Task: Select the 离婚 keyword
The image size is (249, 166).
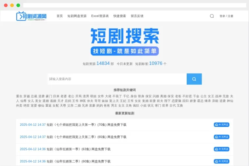Action: pyautogui.click(x=163, y=96)
